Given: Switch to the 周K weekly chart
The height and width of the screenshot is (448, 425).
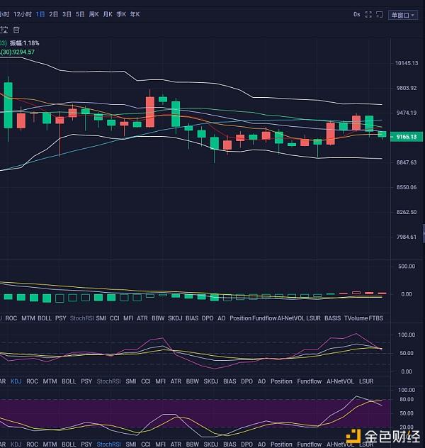Looking at the screenshot, I should coord(94,14).
